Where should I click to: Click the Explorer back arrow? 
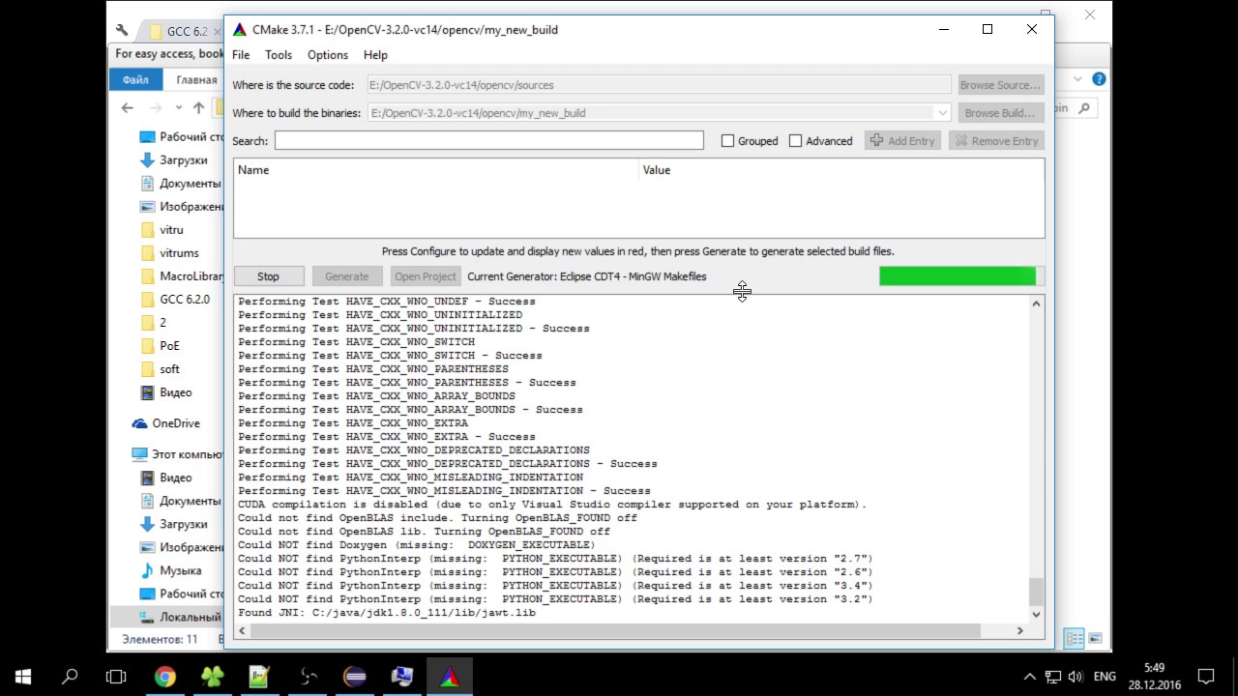coord(128,108)
